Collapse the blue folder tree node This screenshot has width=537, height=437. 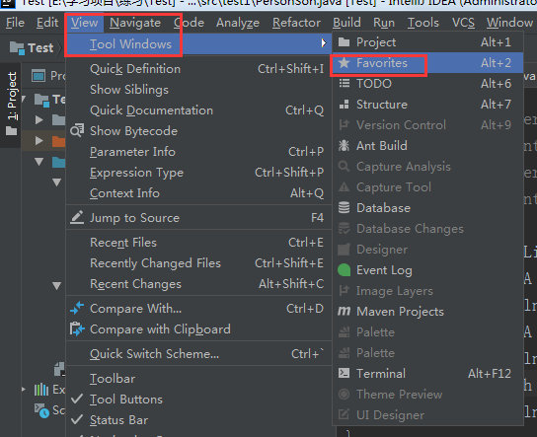(39, 161)
